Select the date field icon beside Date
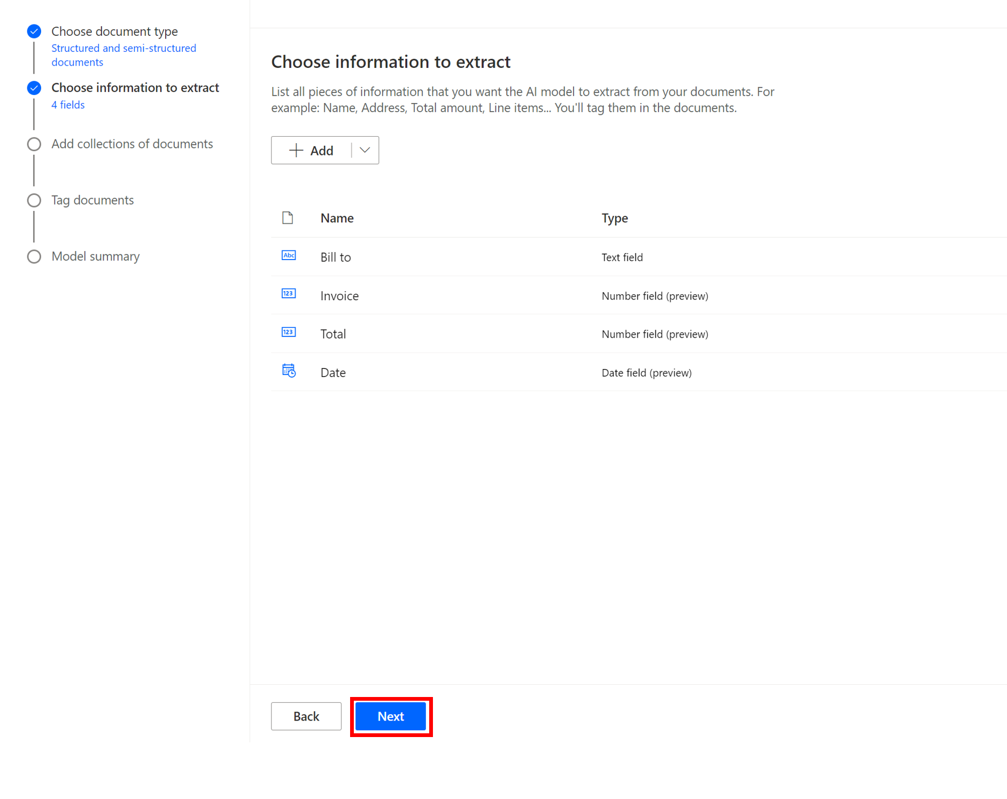Viewport: 1007px width, 799px height. tap(289, 370)
